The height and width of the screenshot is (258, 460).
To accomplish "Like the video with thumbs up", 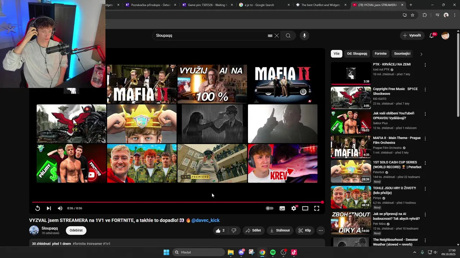I will pos(220,230).
